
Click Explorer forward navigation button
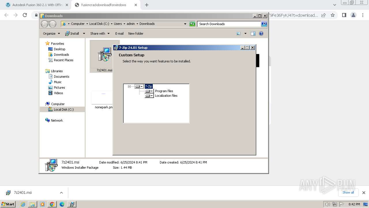pos(52,24)
